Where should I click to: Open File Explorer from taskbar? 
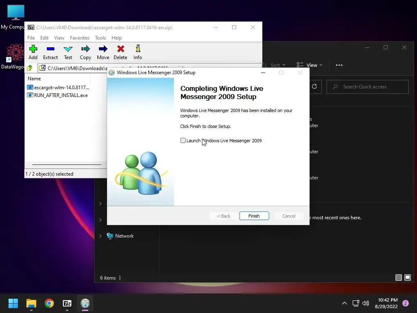tap(31, 303)
